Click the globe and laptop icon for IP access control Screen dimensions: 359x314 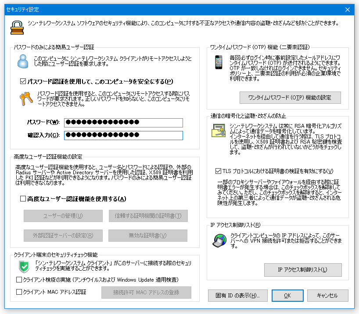(219, 240)
